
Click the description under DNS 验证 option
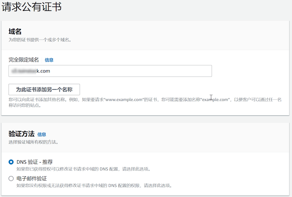84,169
